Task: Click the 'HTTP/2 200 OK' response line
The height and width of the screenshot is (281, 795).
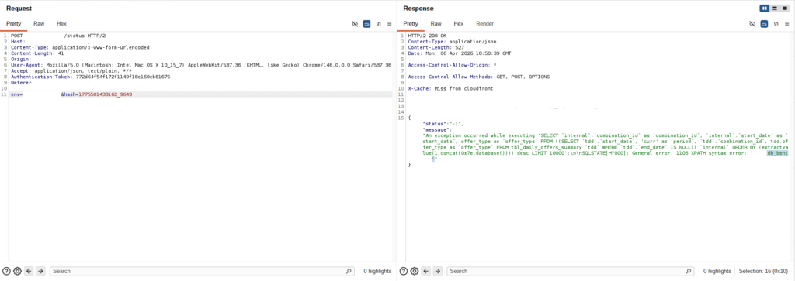Action: click(x=428, y=36)
